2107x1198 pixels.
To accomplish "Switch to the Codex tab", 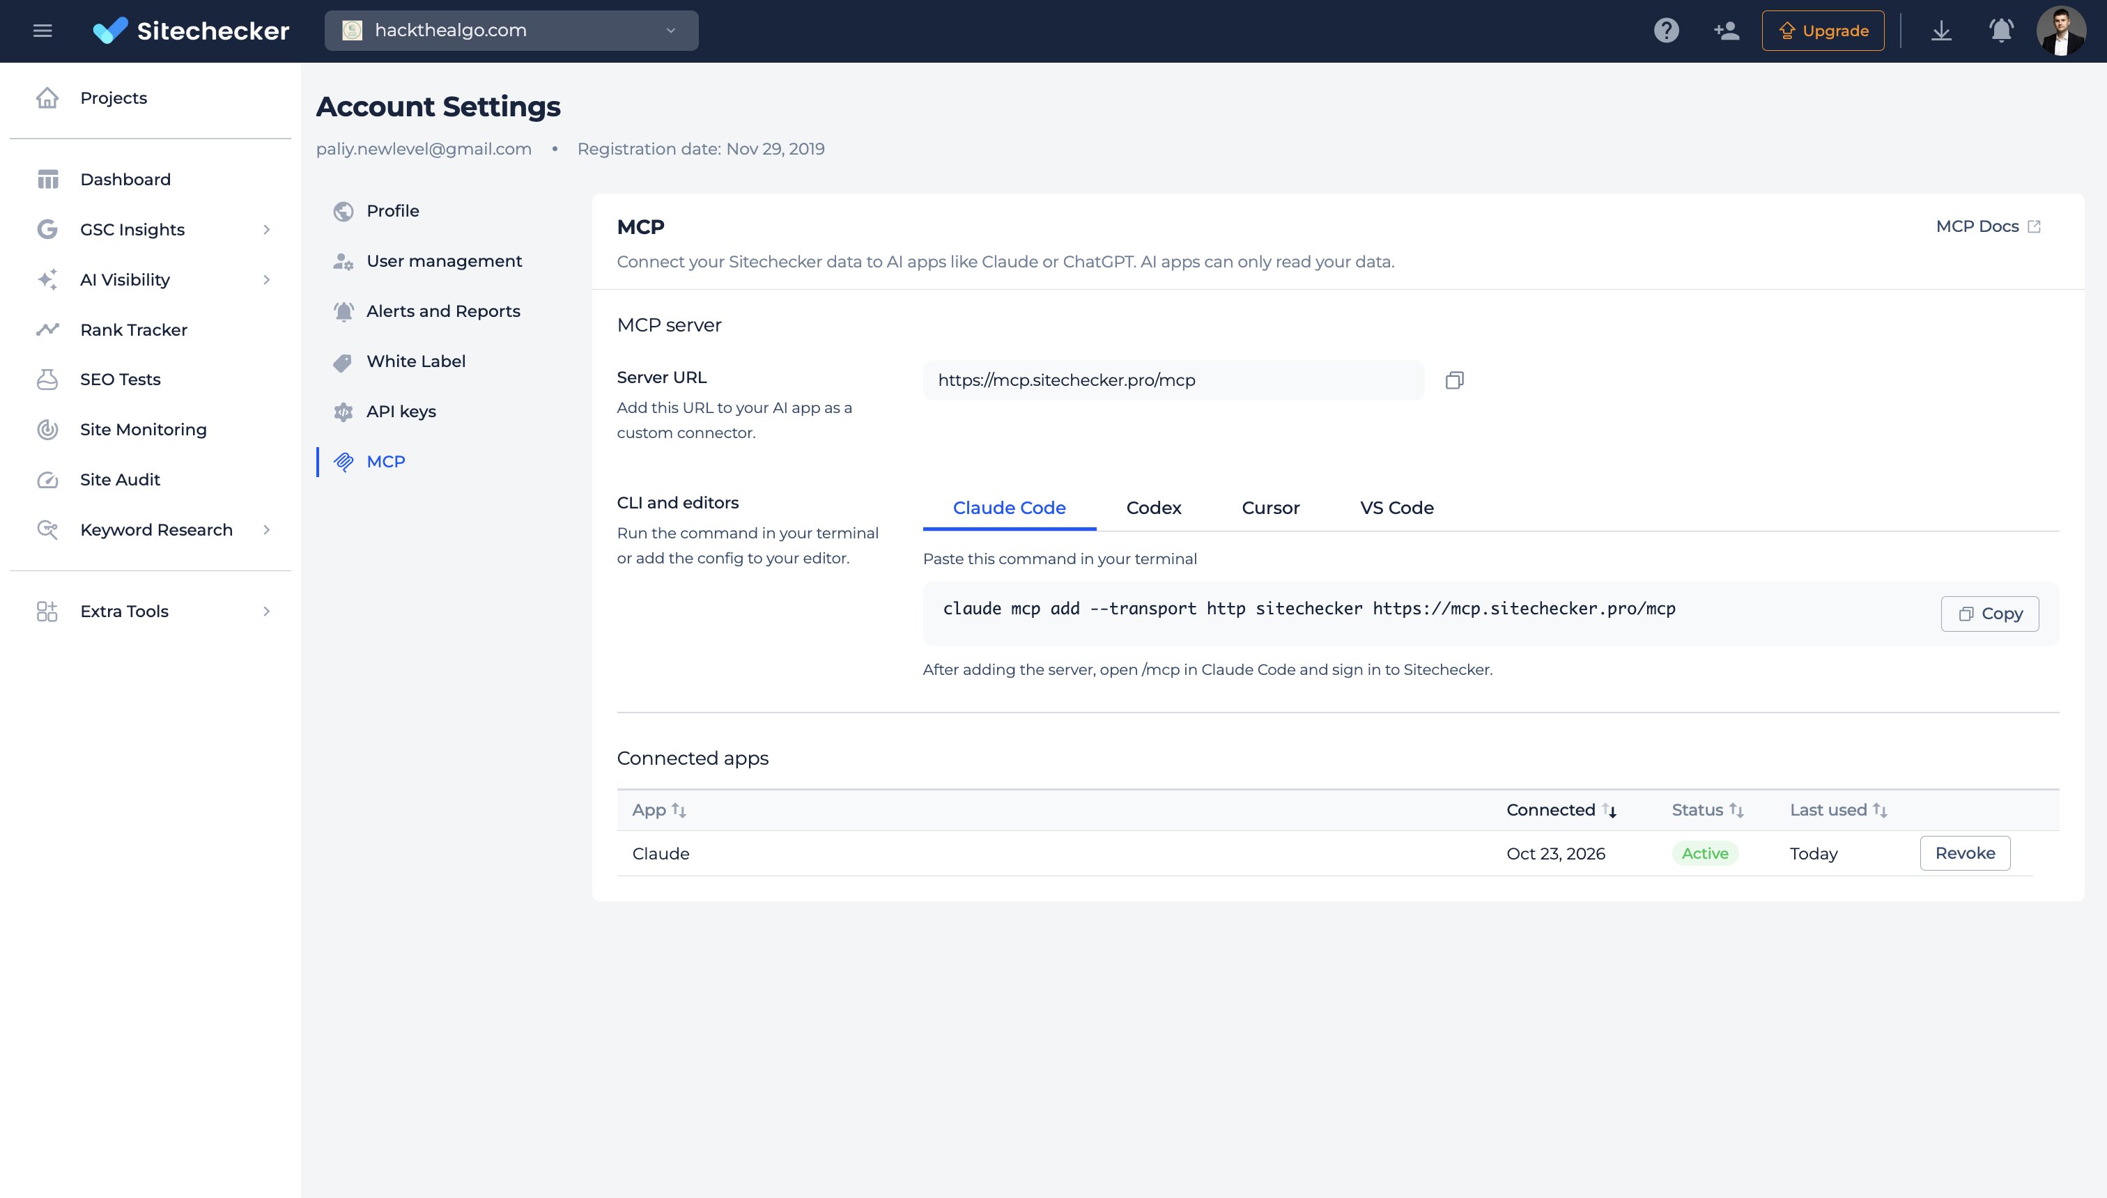I will 1154,508.
